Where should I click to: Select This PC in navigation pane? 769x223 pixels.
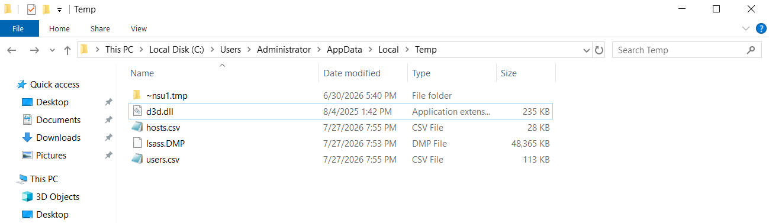click(44, 179)
